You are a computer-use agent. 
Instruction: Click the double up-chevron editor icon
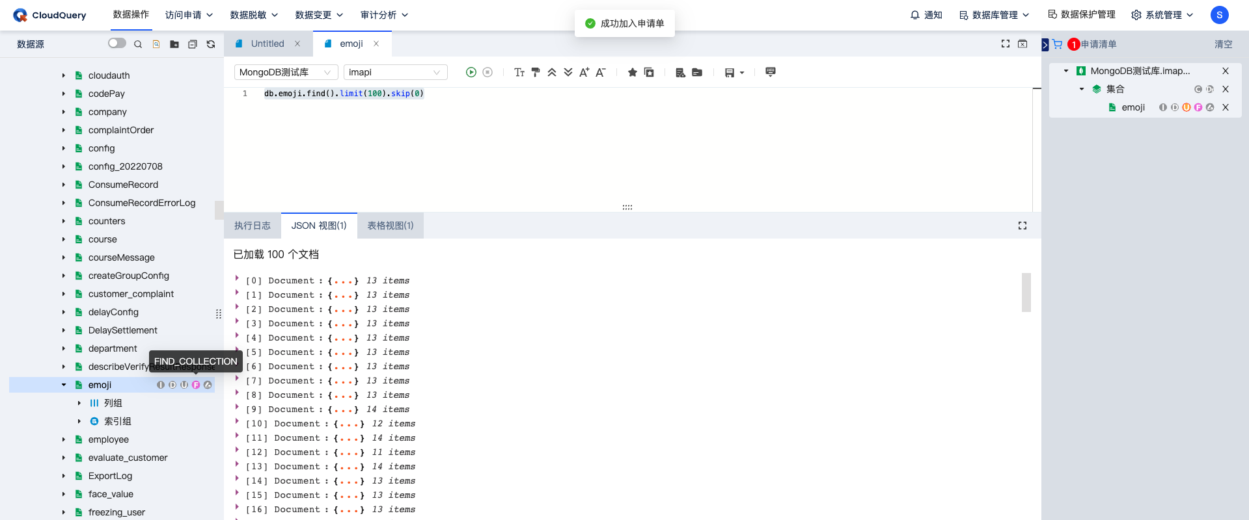pyautogui.click(x=552, y=72)
